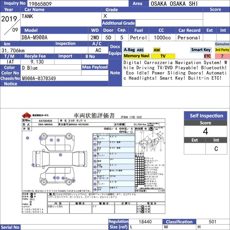This screenshot has width=230, height=230.
Task: Click the Ext label under Self Inspection
Action: pos(195,140)
